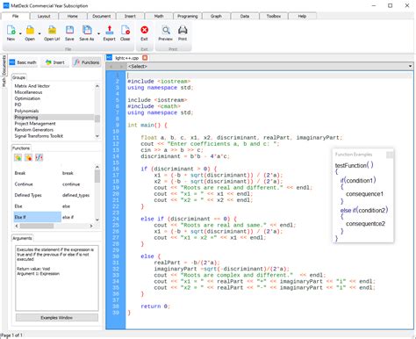Select the Continue function row

click(x=54, y=184)
